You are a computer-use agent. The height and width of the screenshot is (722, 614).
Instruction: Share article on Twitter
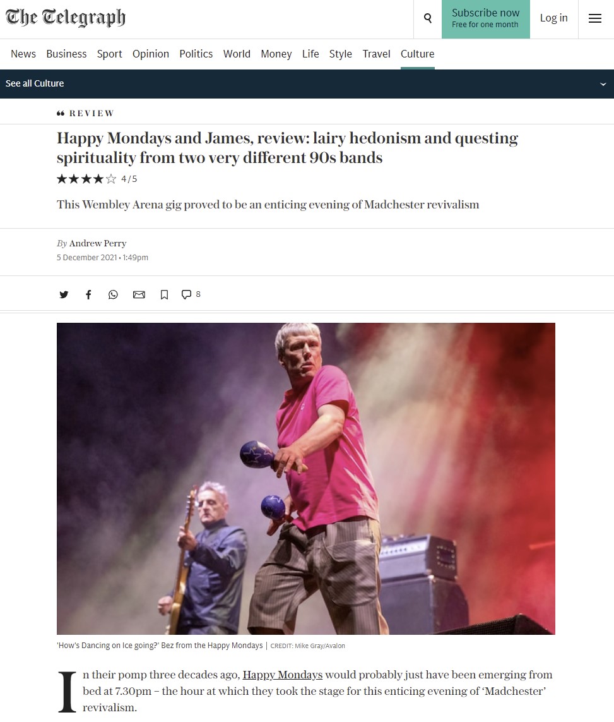(64, 295)
